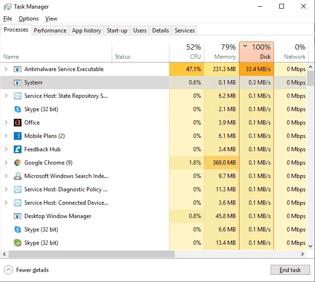Open the Services tab
This screenshot has height=282, width=315.
[x=184, y=31]
